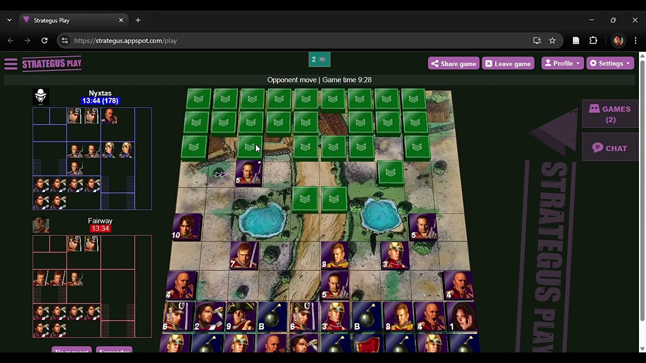Viewport: 646px width, 363px height.
Task: Reload the page
Action: coord(44,40)
